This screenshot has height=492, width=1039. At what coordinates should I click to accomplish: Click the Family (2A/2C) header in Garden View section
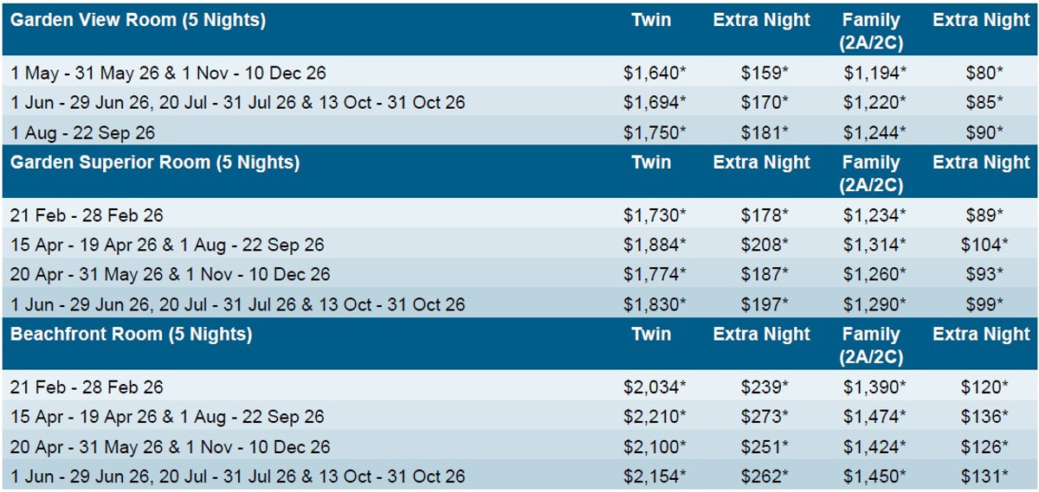coord(872,31)
